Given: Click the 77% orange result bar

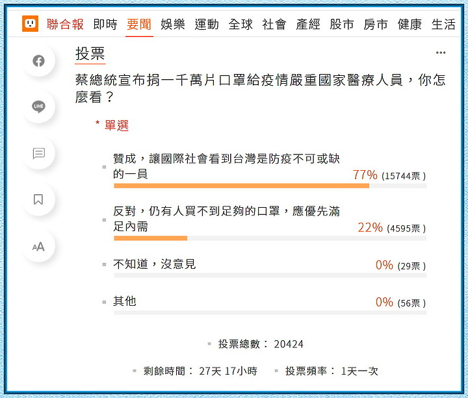Looking at the screenshot, I should tap(241, 186).
